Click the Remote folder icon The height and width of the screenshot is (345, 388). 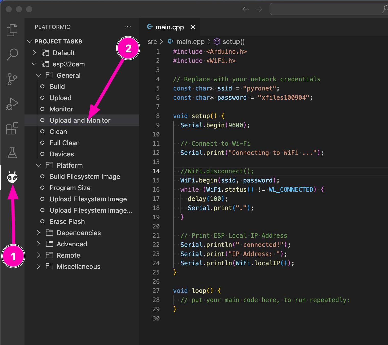49,255
